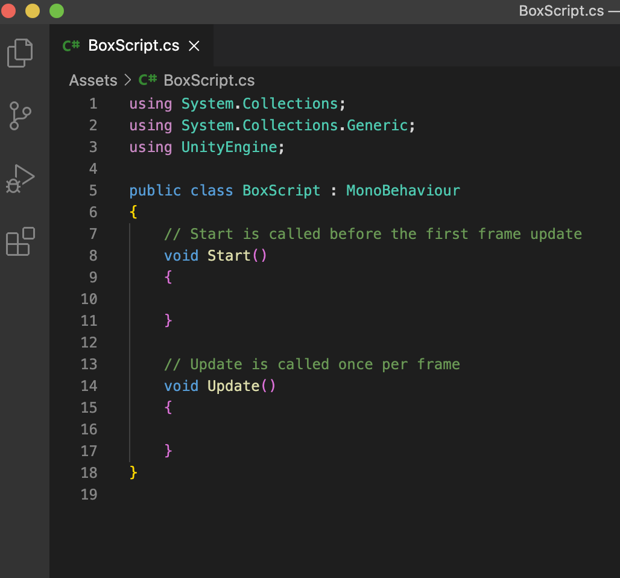
Task: Click 'UnityEngine' on line 3
Action: point(229,147)
